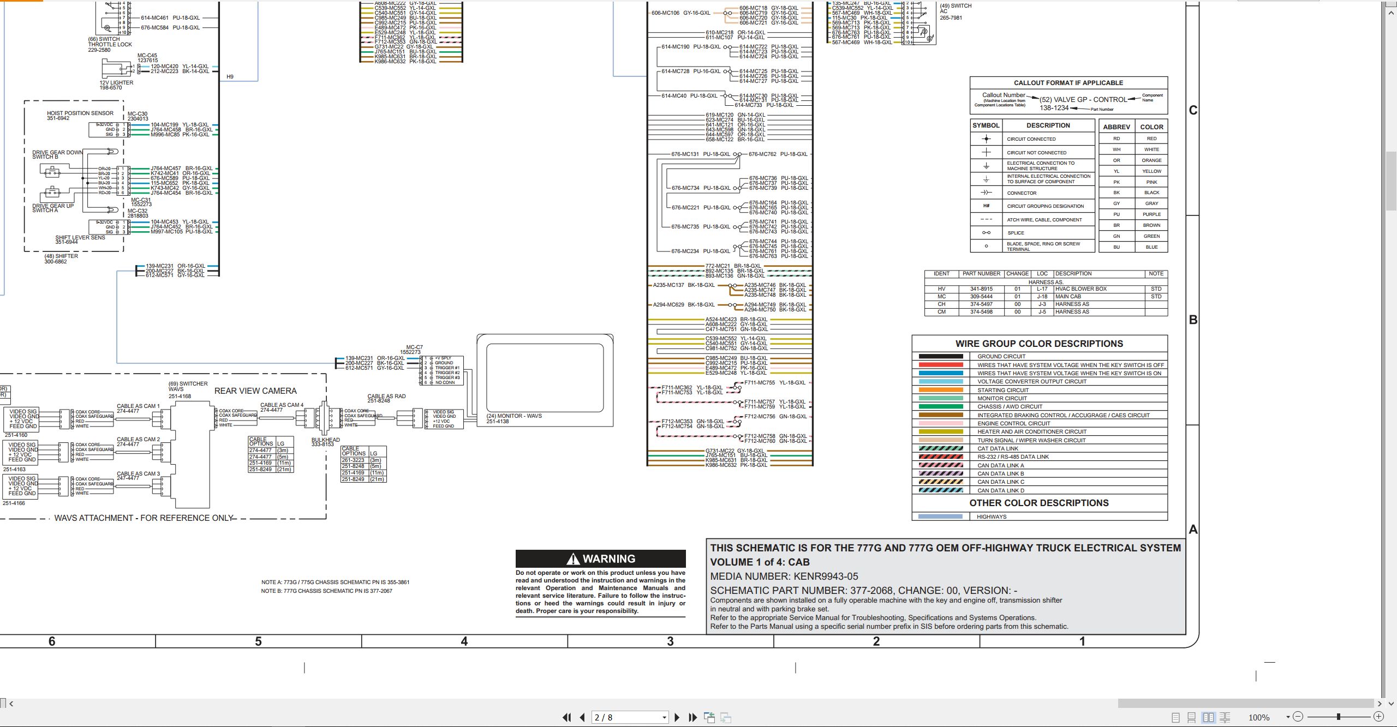Click the 'STARTING CIRCUIT' legend text
The width and height of the screenshot is (1397, 727).
point(1003,390)
